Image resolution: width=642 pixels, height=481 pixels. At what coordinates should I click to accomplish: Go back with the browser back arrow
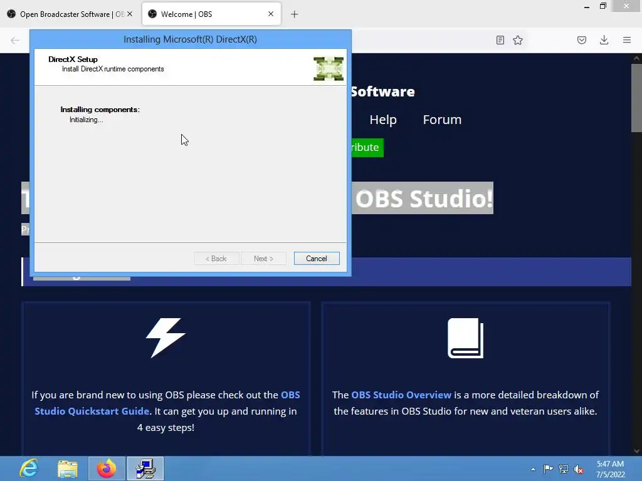pyautogui.click(x=15, y=40)
